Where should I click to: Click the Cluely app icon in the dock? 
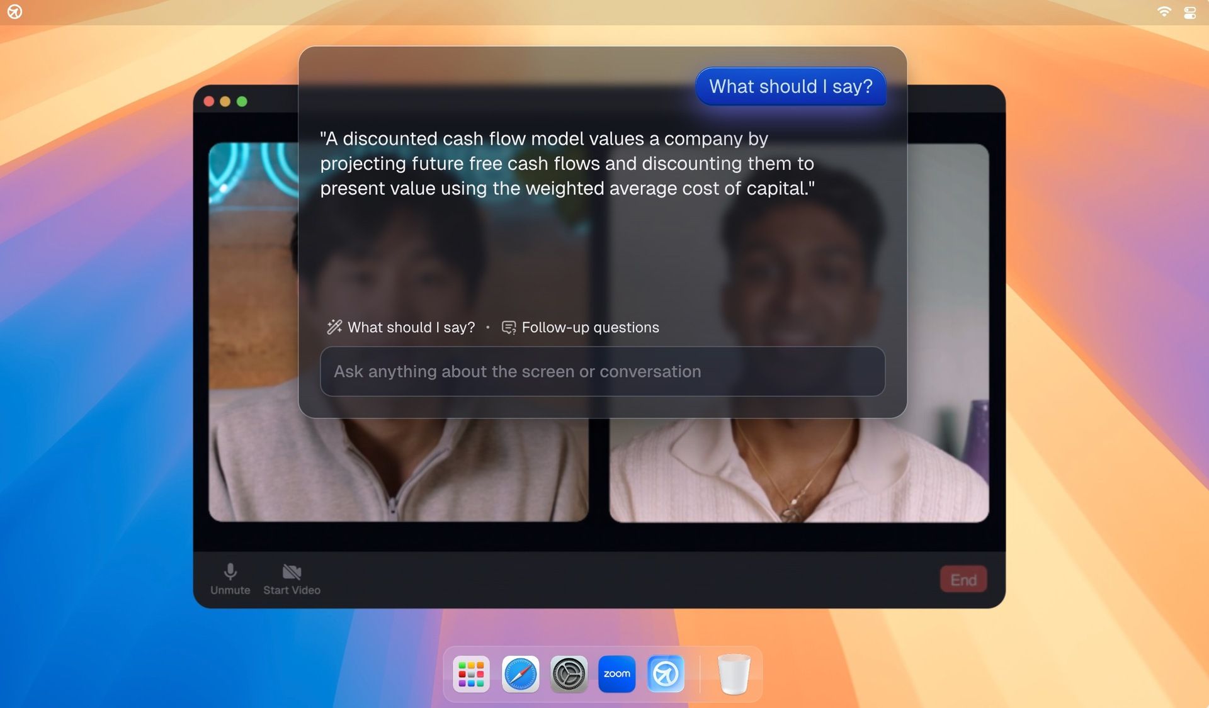(666, 674)
